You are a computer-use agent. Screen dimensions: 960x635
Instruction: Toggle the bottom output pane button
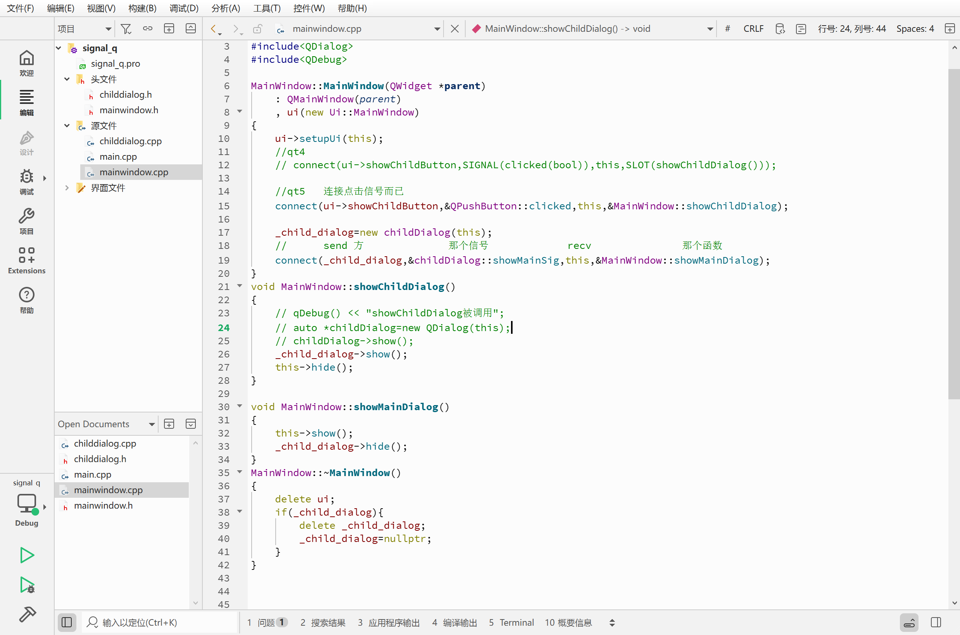(909, 622)
